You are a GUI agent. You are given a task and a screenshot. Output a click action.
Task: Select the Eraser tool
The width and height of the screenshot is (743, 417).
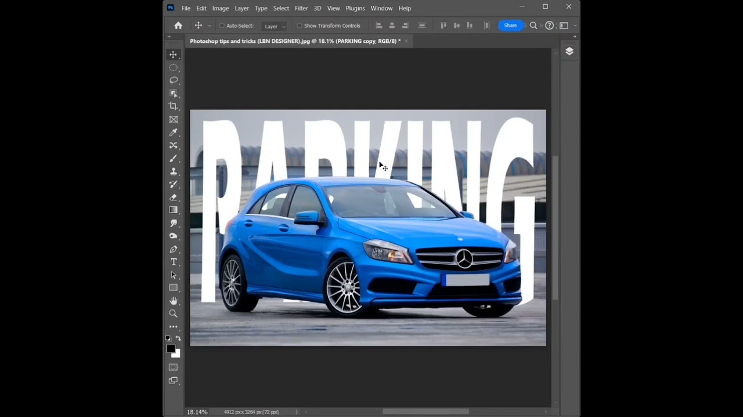pyautogui.click(x=173, y=197)
